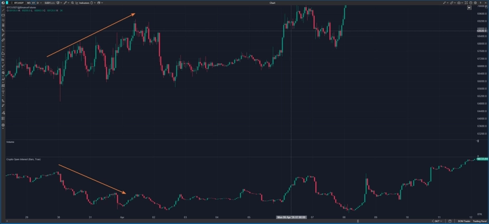The height and width of the screenshot is (224, 489).
Task: Expand the chart template dropdown arrow
Action: (x=61, y=3)
